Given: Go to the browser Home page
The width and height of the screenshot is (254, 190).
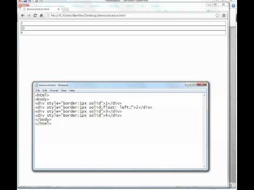Looking at the screenshot, I should click(x=41, y=15).
